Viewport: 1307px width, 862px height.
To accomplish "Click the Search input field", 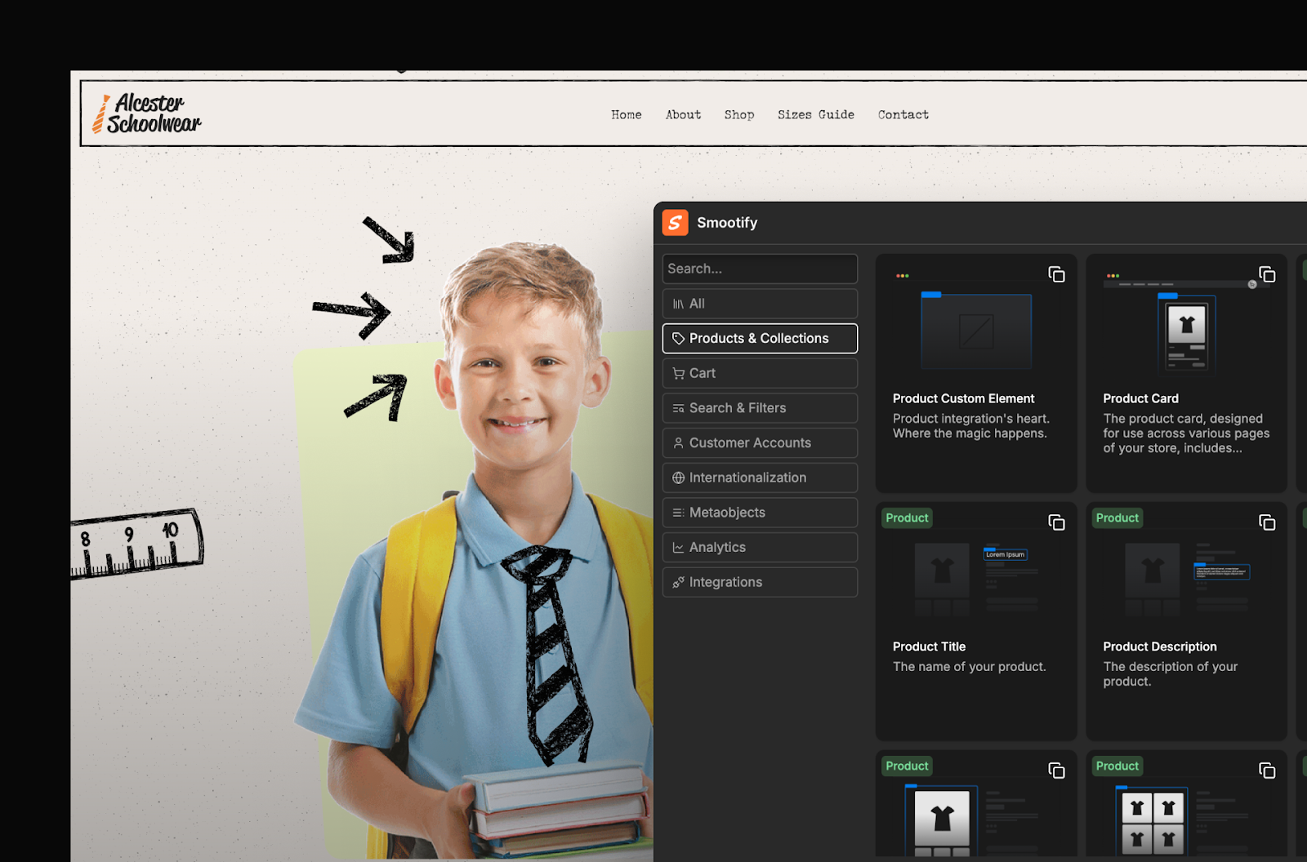I will pos(759,269).
